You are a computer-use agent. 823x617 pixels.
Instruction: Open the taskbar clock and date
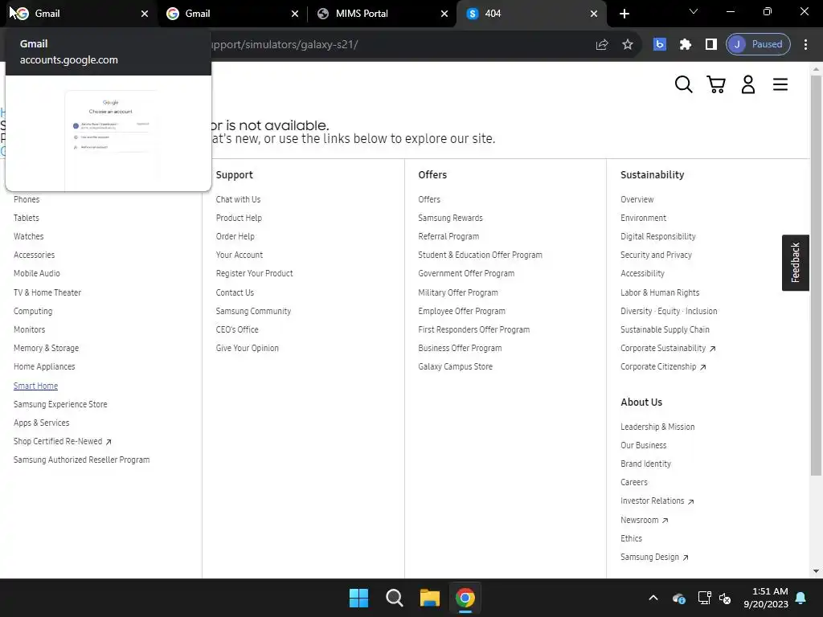click(x=766, y=598)
